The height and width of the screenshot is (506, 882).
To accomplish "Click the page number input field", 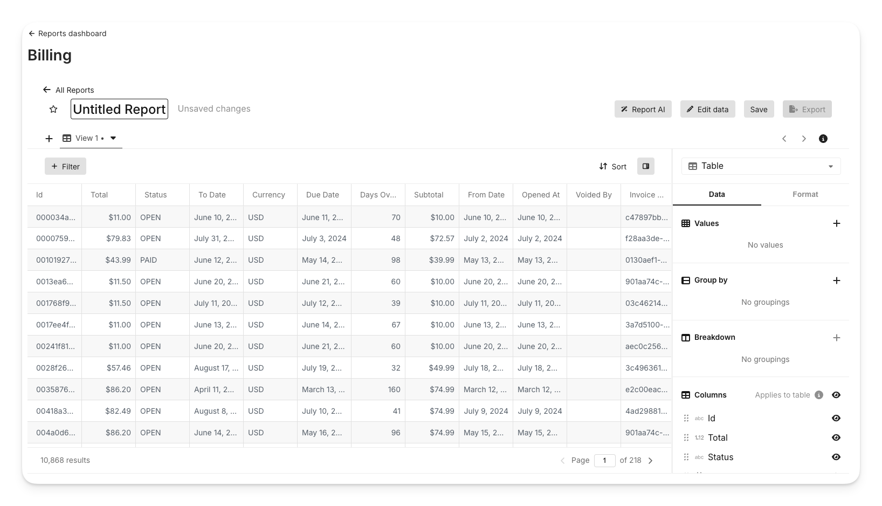I will coord(604,460).
